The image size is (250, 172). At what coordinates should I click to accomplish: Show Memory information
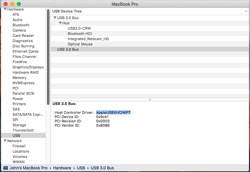19,78
